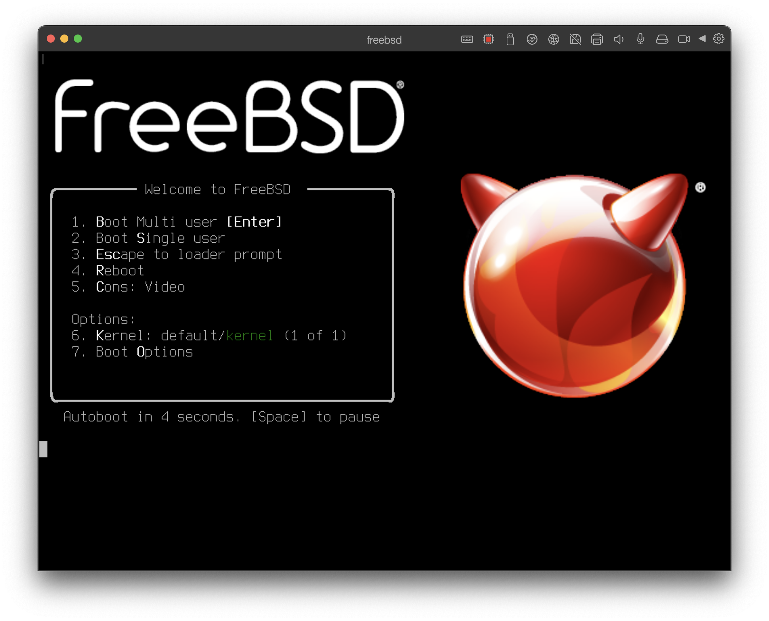Click the printer icon in the toolbar
Viewport: 769px width, 621px height.
(597, 39)
